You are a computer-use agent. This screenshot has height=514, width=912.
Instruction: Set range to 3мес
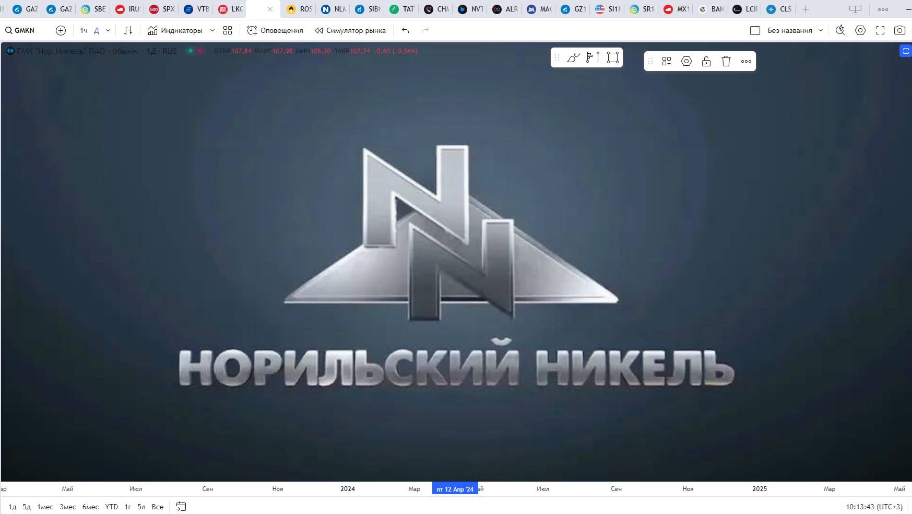pos(68,507)
